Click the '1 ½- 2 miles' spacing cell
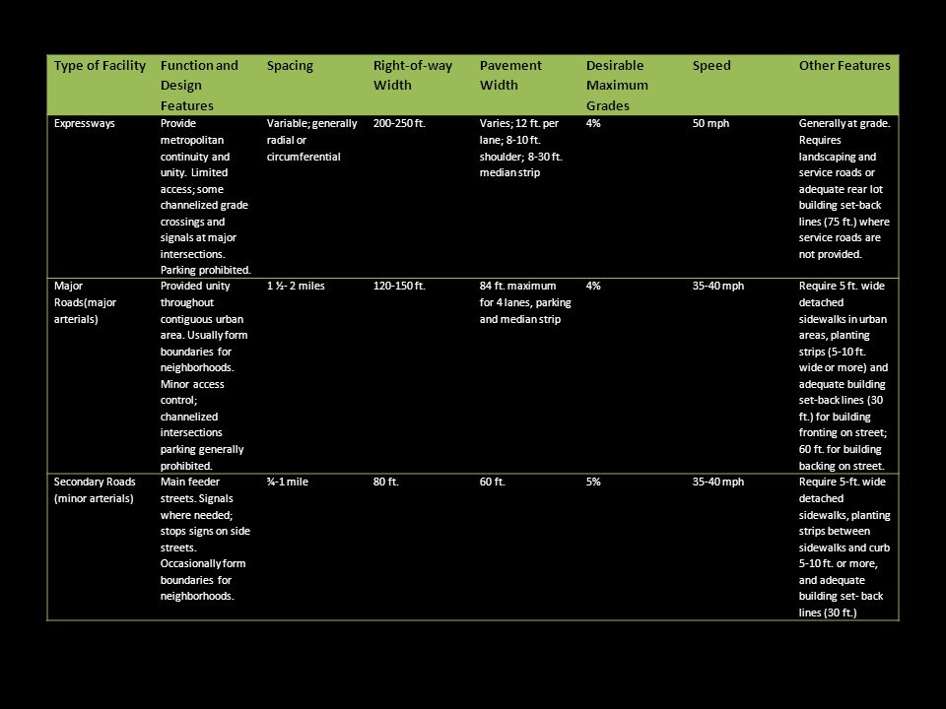Viewport: 946px width, 709px height. click(x=296, y=286)
